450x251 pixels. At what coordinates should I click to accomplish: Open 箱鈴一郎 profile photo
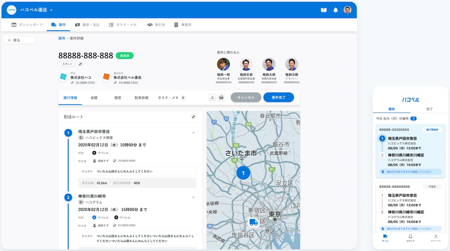224,64
